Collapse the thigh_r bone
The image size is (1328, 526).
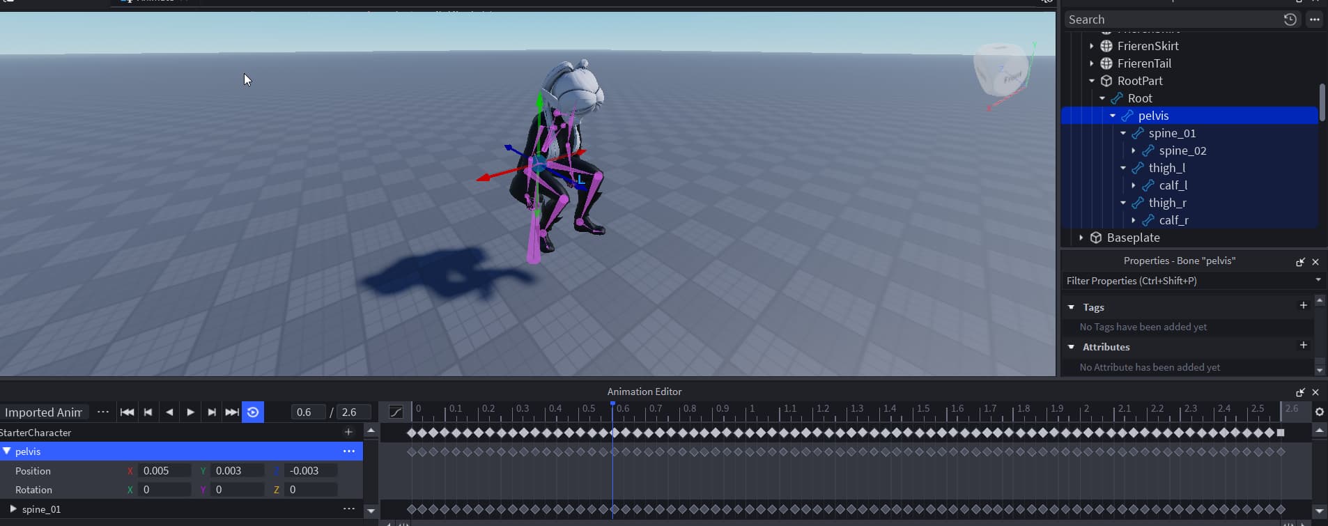(1123, 203)
